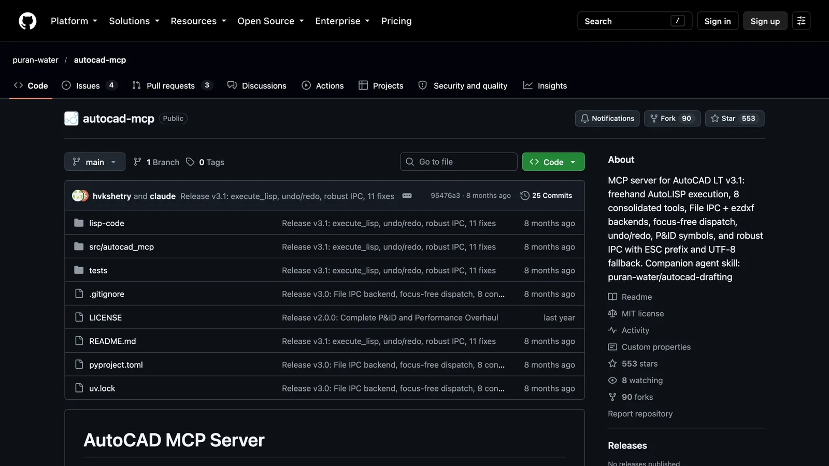
Task: Expand the Open Source menu
Action: (270, 21)
